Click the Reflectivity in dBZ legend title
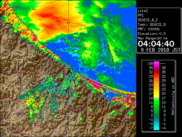182x137 pixels. tap(173, 96)
